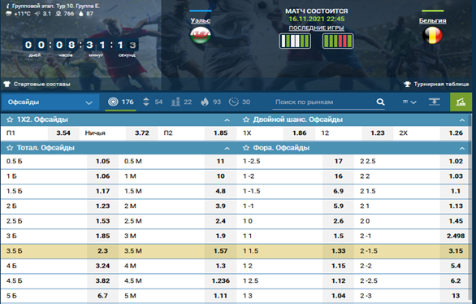Viewport: 476px width, 304px height.
Task: Open Турнирная таблица
Action: [x=436, y=84]
